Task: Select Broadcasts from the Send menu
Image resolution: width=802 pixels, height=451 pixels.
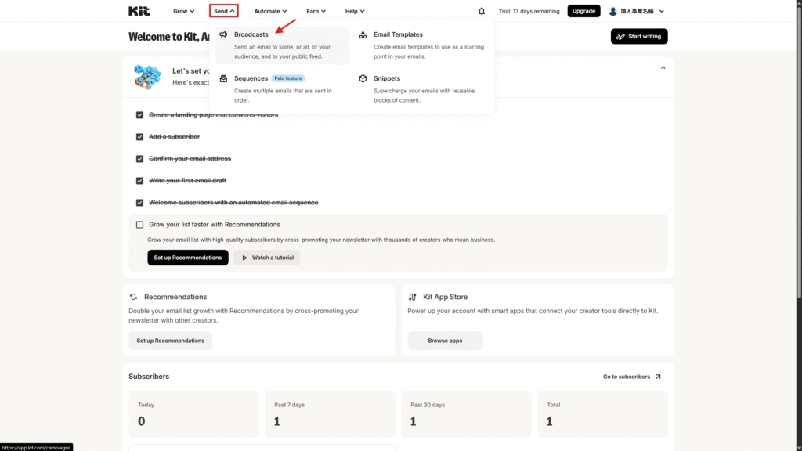Action: tap(251, 35)
